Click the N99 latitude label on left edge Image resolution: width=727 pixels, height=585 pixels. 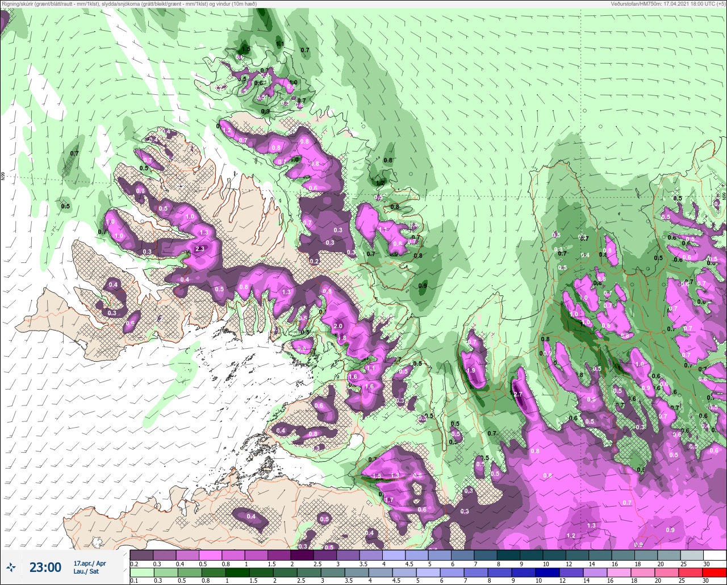pyautogui.click(x=3, y=177)
